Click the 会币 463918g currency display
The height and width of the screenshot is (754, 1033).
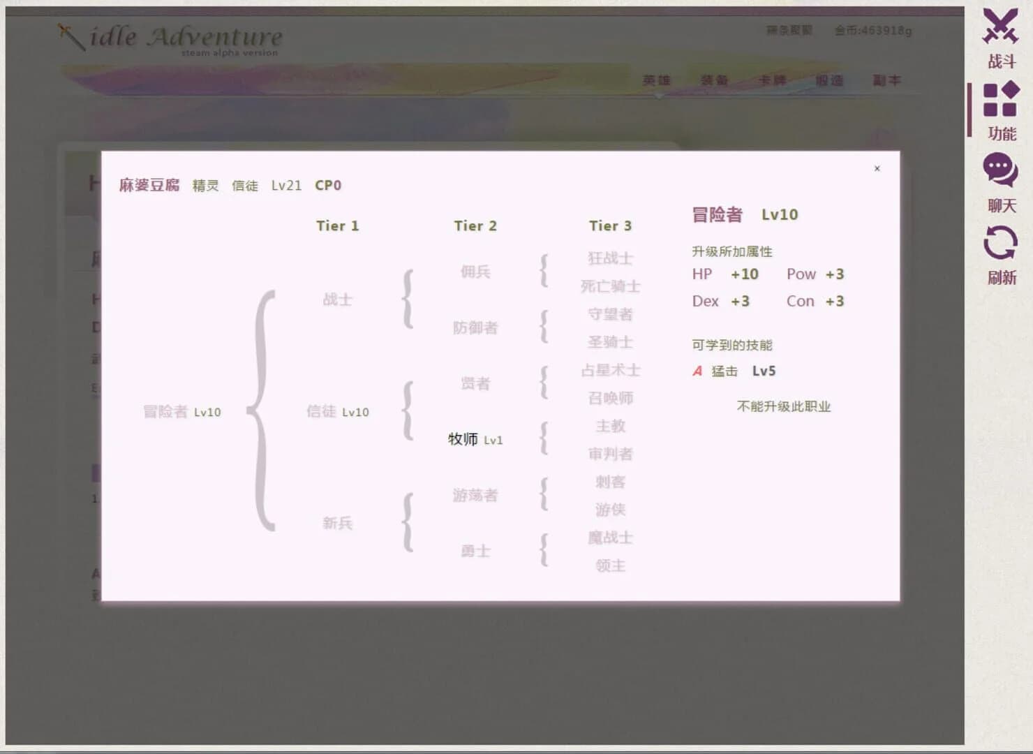874,31
